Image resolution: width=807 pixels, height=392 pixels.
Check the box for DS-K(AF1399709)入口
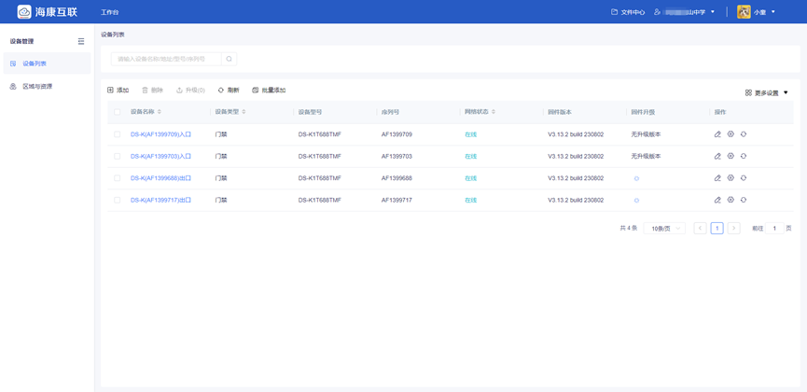(117, 134)
